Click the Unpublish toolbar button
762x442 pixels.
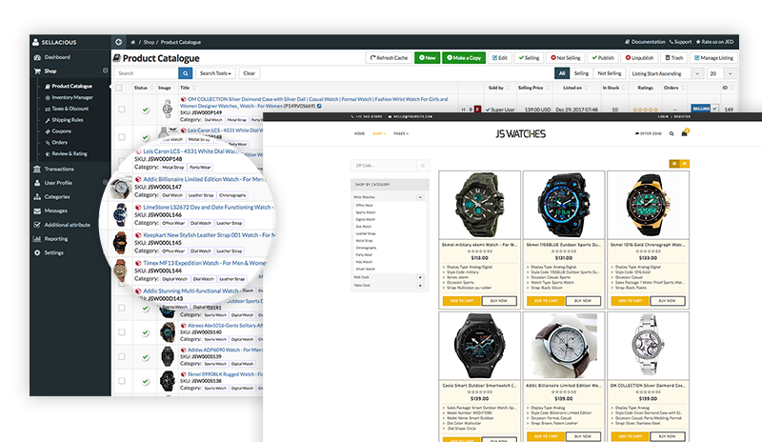639,58
